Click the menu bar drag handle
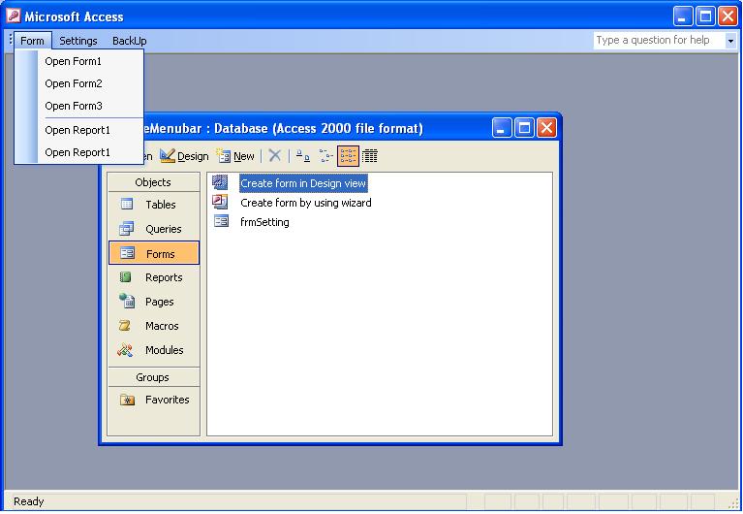This screenshot has width=743, height=514. tap(11, 40)
